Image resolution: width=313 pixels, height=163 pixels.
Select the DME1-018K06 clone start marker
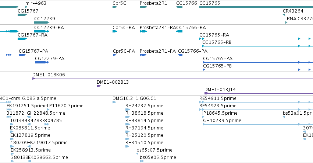[34, 79]
